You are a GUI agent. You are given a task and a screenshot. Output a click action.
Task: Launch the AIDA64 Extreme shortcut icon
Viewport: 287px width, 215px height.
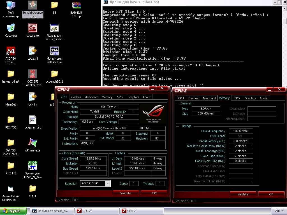(x=11, y=55)
